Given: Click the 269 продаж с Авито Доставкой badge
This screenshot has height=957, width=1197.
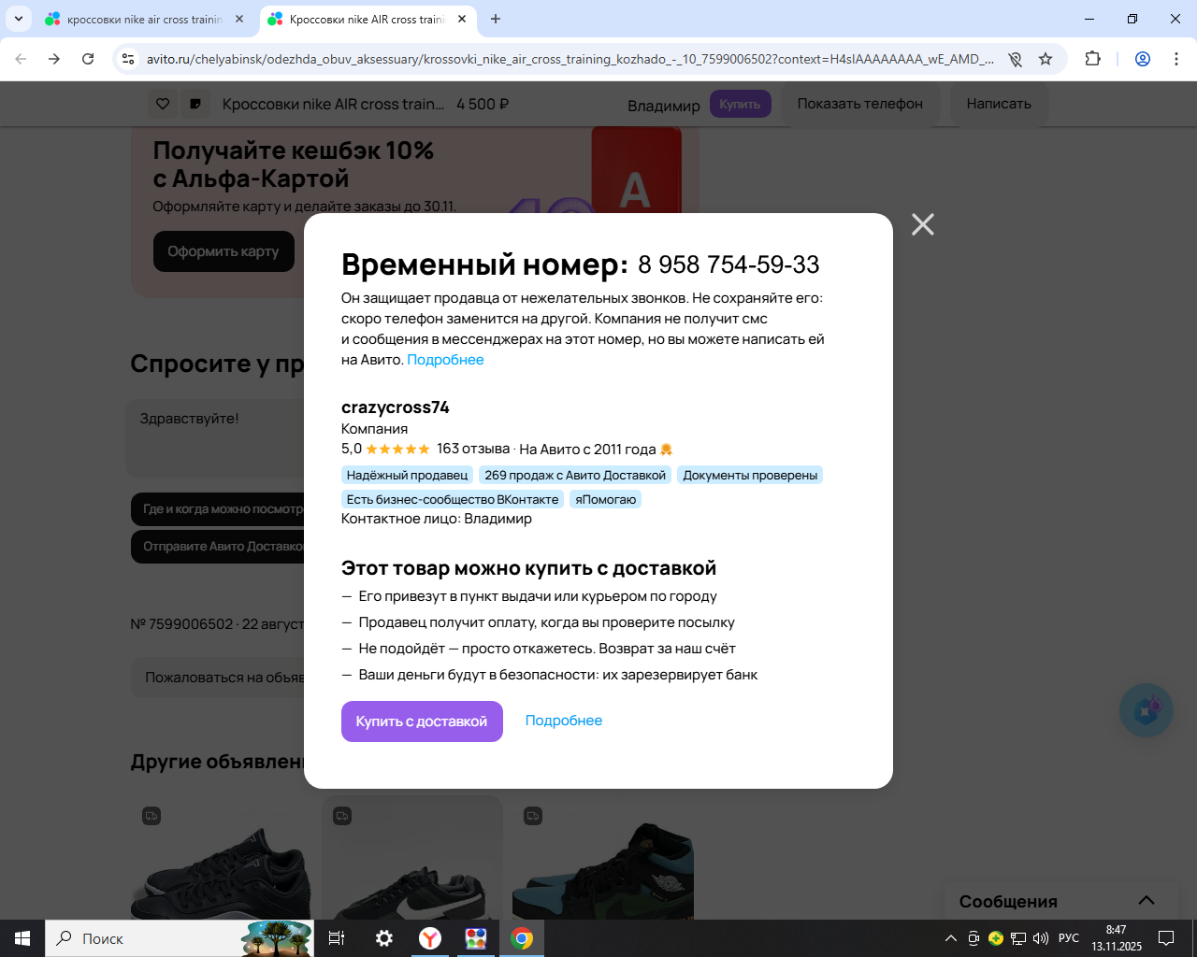Looking at the screenshot, I should (x=575, y=475).
